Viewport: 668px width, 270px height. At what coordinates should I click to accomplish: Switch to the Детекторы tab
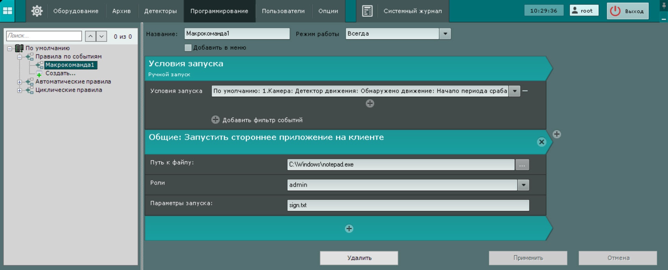160,11
